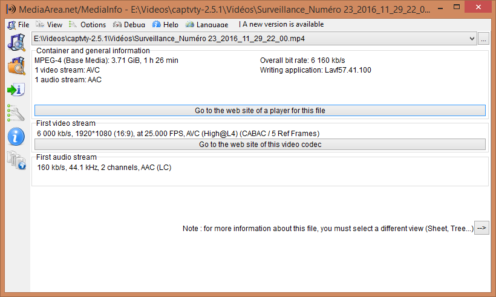The width and height of the screenshot is (496, 297).
Task: Open preferences via the wrench sidebar icon
Action: [16, 113]
